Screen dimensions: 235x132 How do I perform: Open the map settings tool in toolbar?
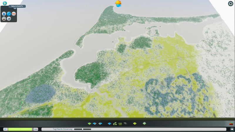pos(144,124)
